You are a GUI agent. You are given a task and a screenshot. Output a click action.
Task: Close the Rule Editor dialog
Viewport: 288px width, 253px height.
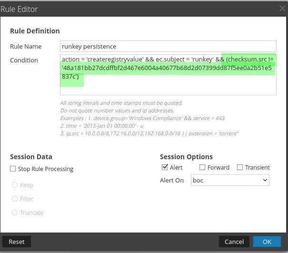[x=282, y=9]
